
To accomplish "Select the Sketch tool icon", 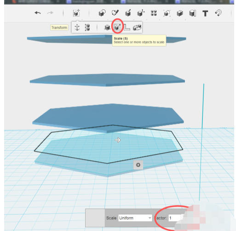I will pos(115,13).
